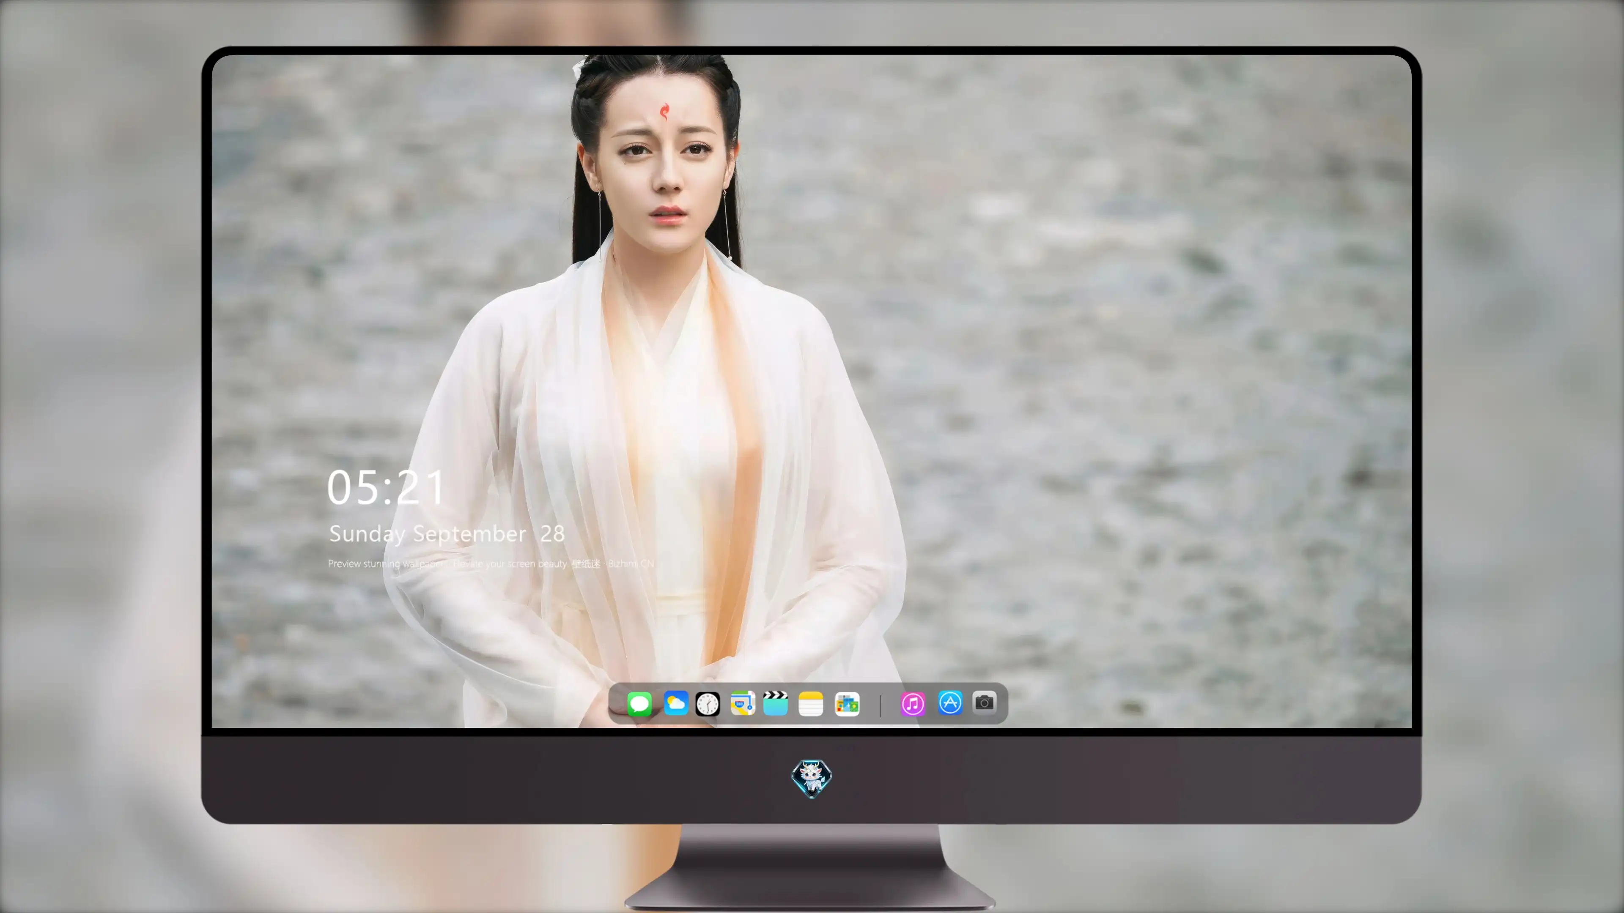Image resolution: width=1624 pixels, height=913 pixels.
Task: Launch the pink iTunes music app
Action: click(913, 704)
